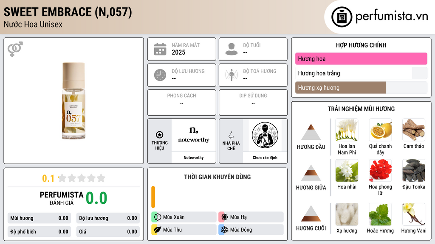Click the brown Hương xạ hương accord bar
The height and width of the screenshot is (244, 435).
click(x=341, y=88)
